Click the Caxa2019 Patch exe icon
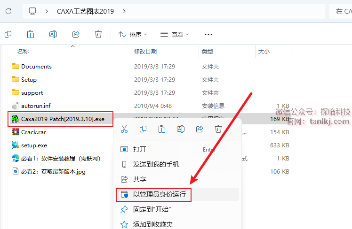The height and width of the screenshot is (229, 352). click(15, 119)
